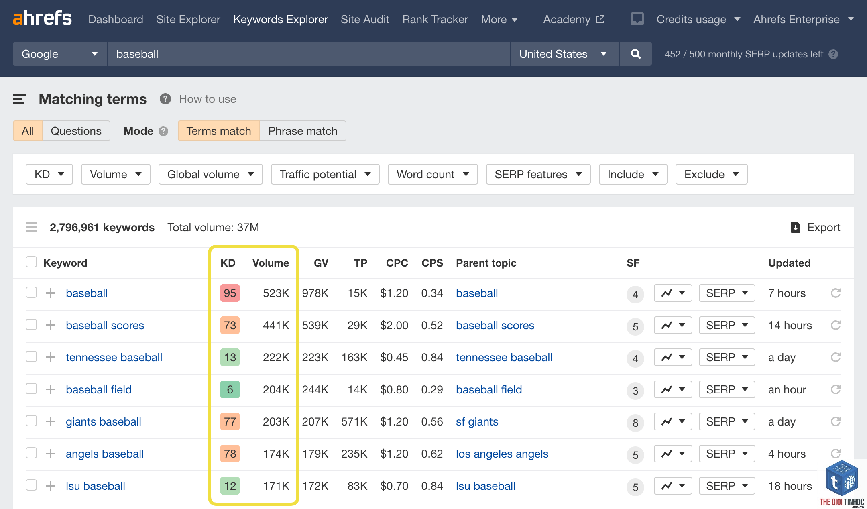Image resolution: width=867 pixels, height=509 pixels.
Task: Click the question mark beside How to use
Action: click(165, 99)
